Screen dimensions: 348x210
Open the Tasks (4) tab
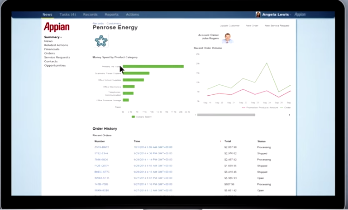point(68,15)
